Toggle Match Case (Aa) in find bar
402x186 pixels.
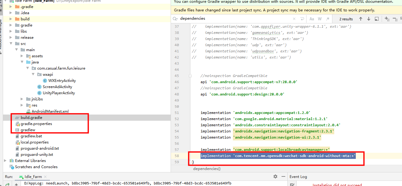(x=312, y=19)
